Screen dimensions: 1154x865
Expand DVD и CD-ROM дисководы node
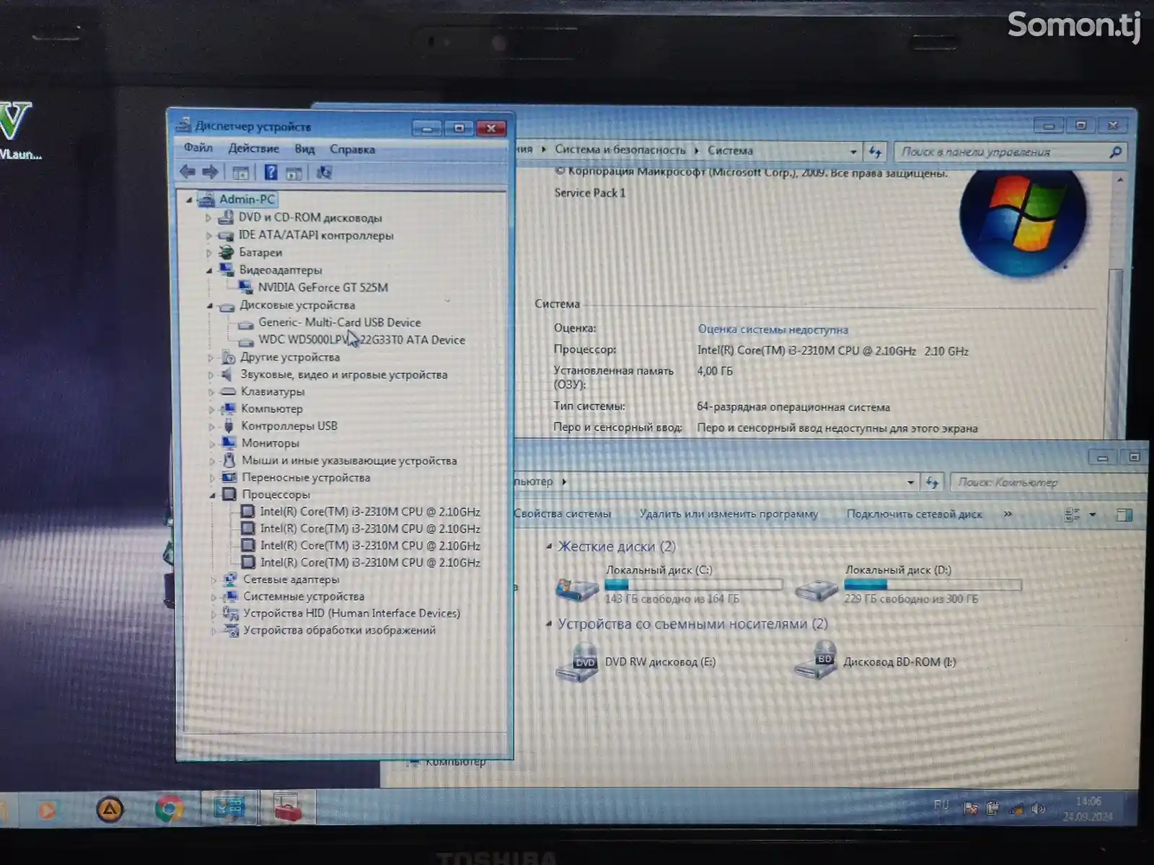208,218
